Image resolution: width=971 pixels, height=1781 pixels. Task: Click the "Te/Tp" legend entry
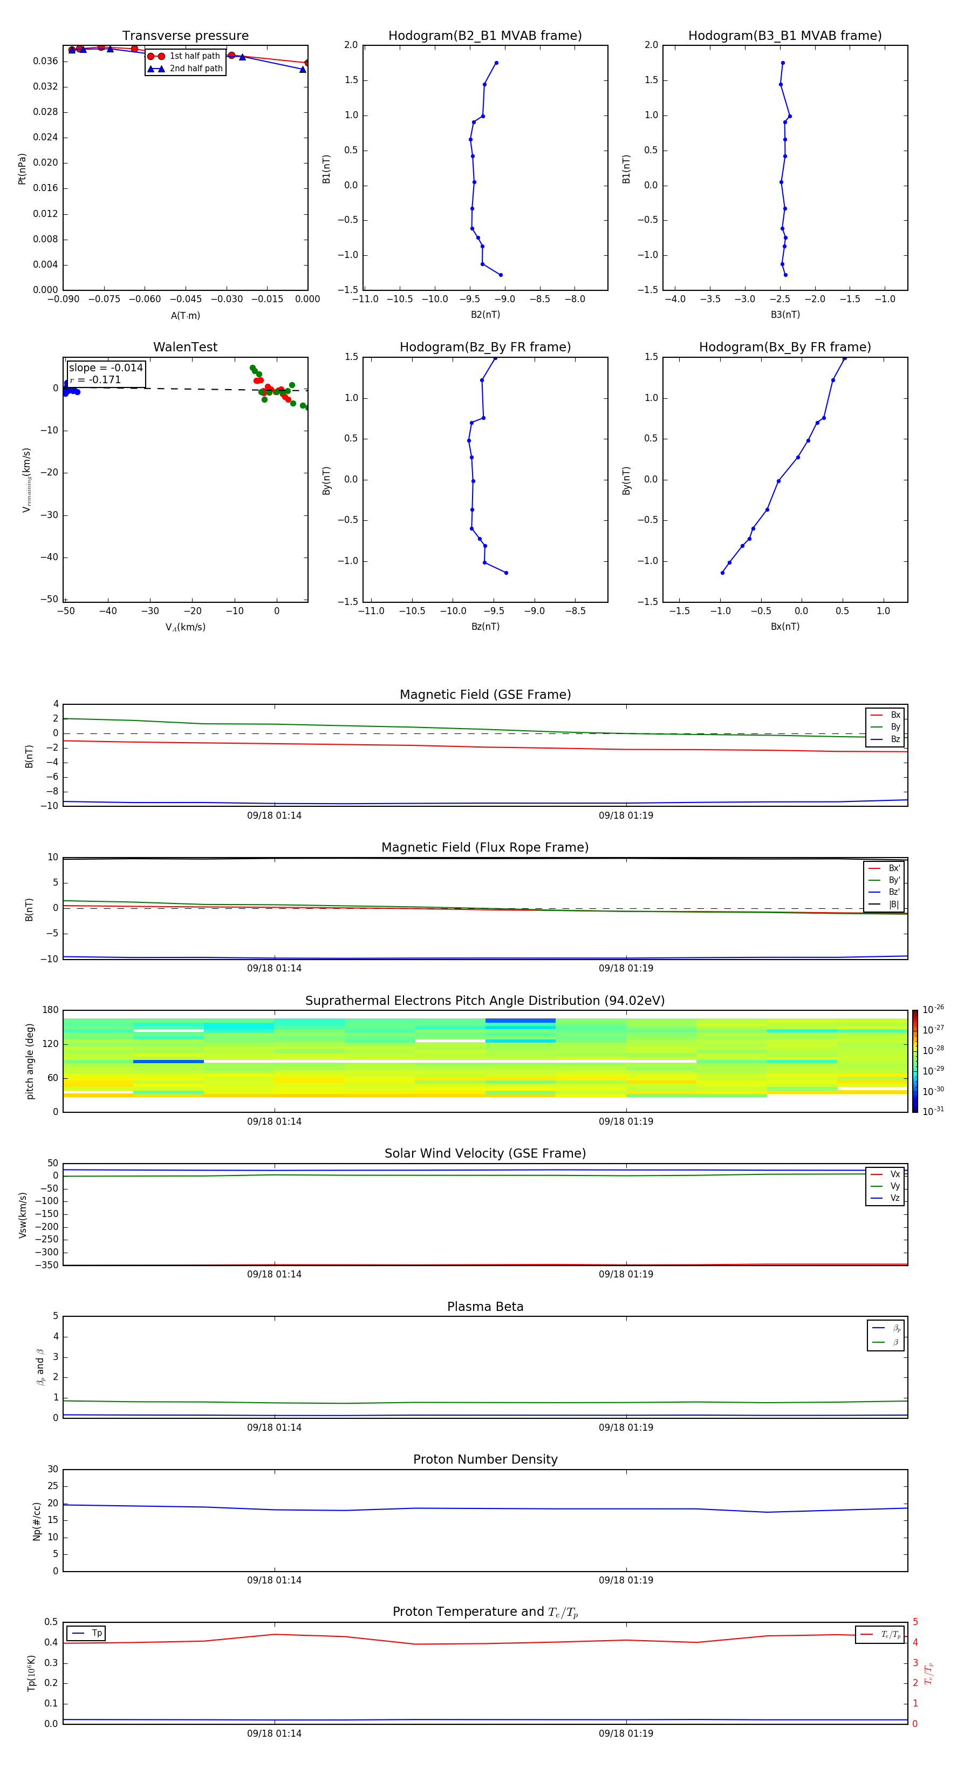(880, 1634)
